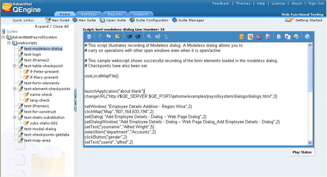Image resolution: width=327 pixels, height=177 pixels.
Task: Select test-login script in tree
Action: click(x=33, y=54)
